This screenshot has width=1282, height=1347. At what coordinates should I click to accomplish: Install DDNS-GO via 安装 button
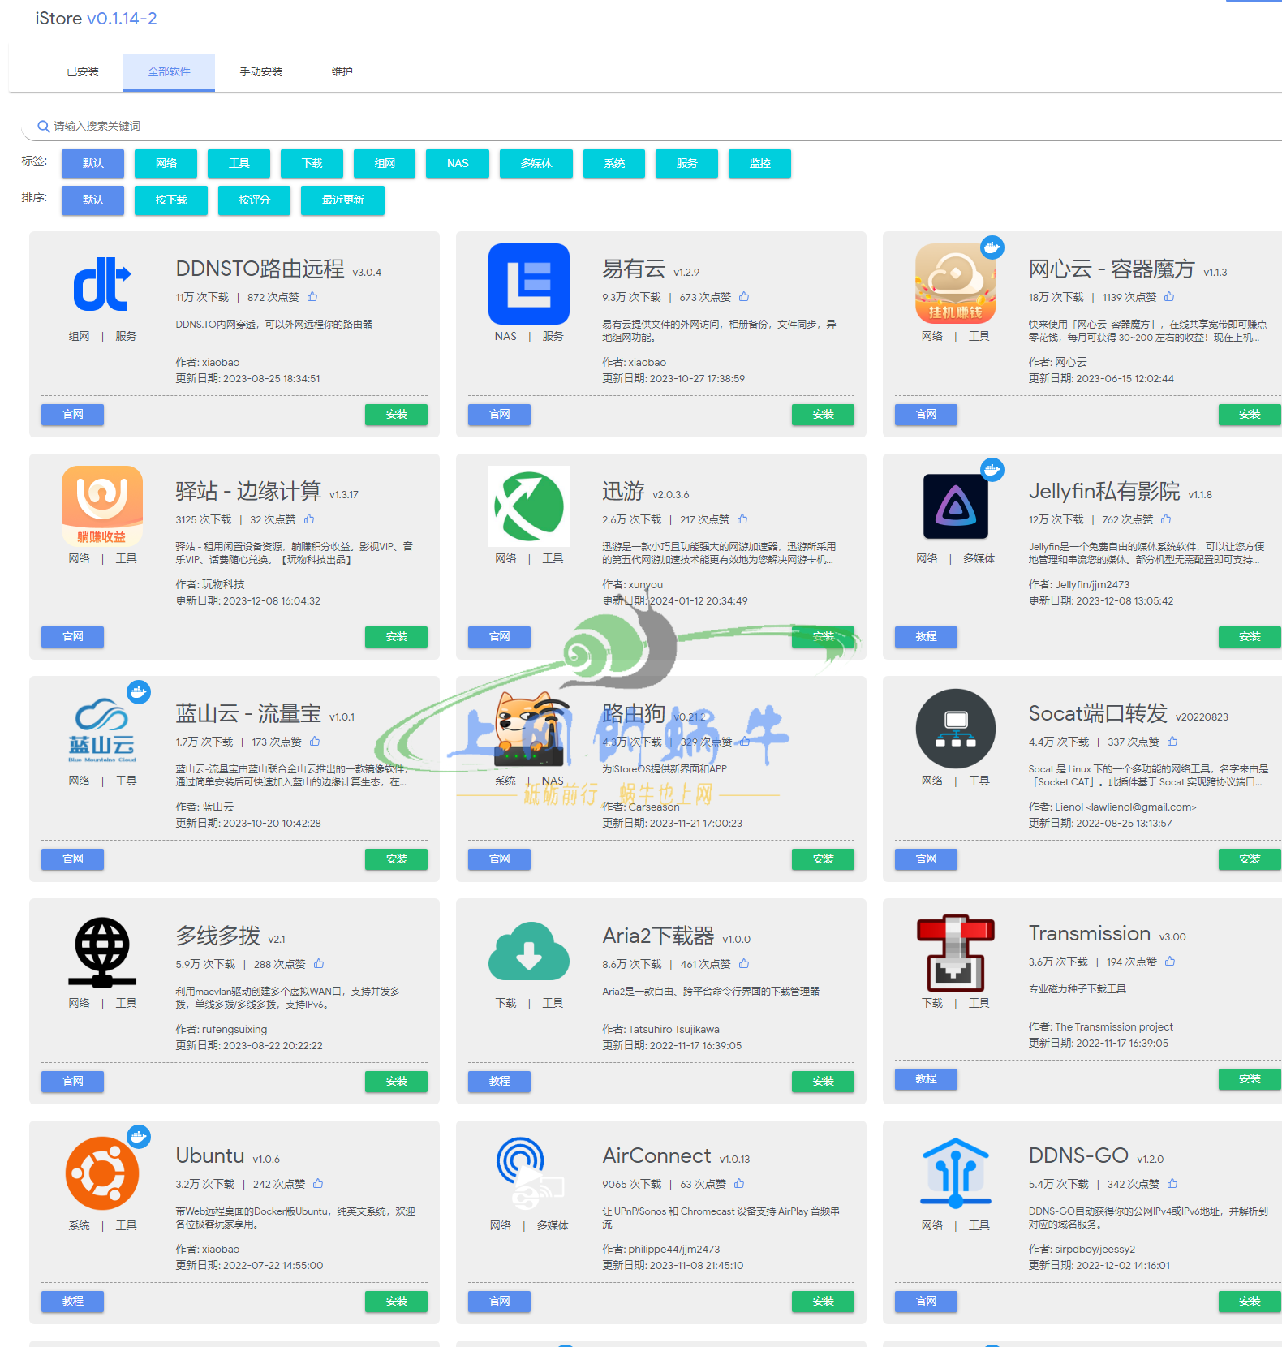coord(1250,1301)
